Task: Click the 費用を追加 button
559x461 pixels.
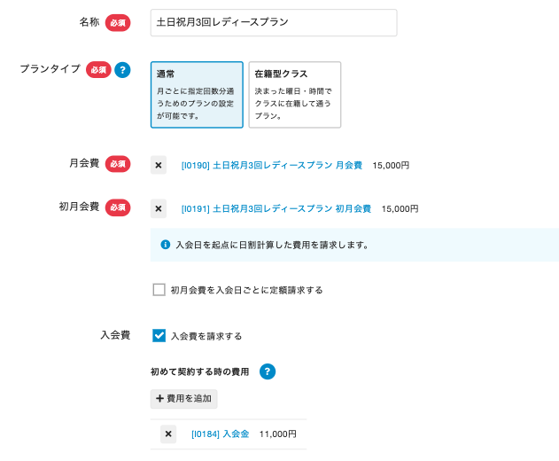Action: (x=184, y=399)
